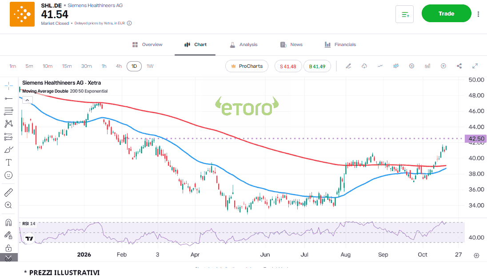Select the ruler measure tool
Image resolution: width=487 pixels, height=277 pixels.
(x=9, y=192)
